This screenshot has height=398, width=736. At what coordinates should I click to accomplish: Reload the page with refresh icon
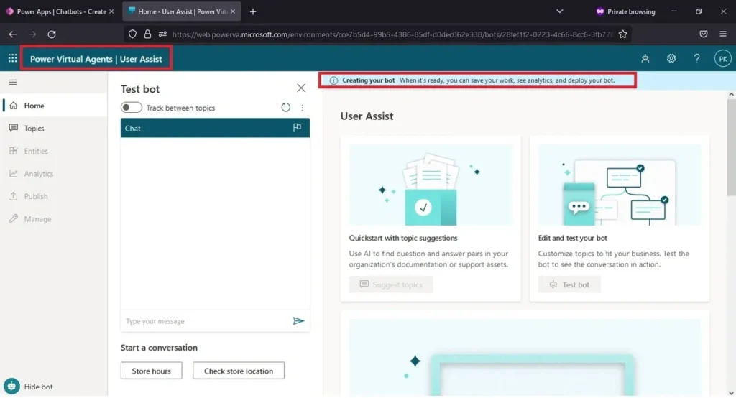click(52, 34)
